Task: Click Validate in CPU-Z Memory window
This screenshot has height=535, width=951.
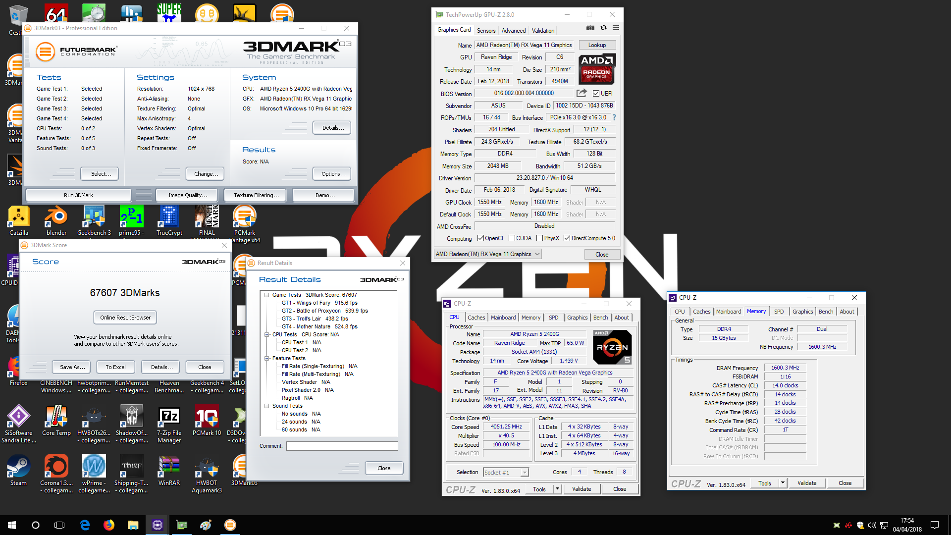Action: (x=807, y=483)
